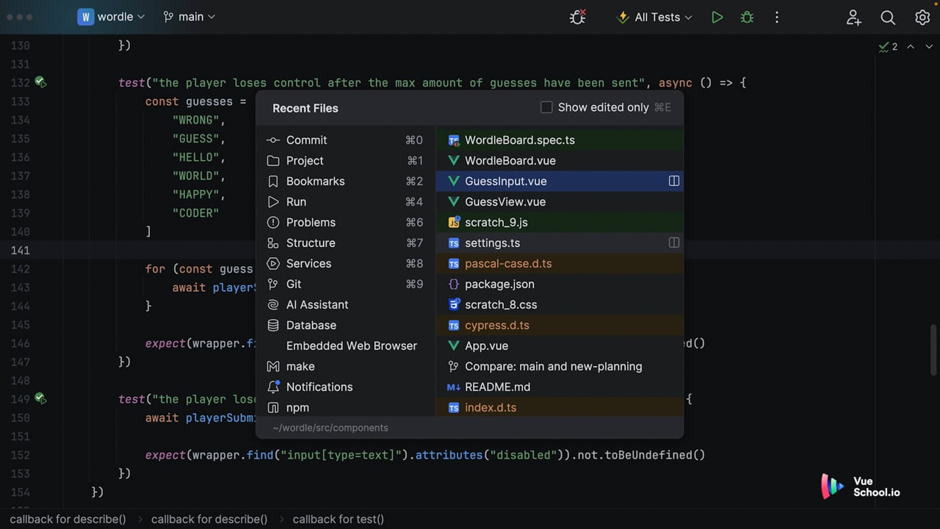This screenshot has width=940, height=529.
Task: Select Git in the tool list
Action: (x=345, y=284)
